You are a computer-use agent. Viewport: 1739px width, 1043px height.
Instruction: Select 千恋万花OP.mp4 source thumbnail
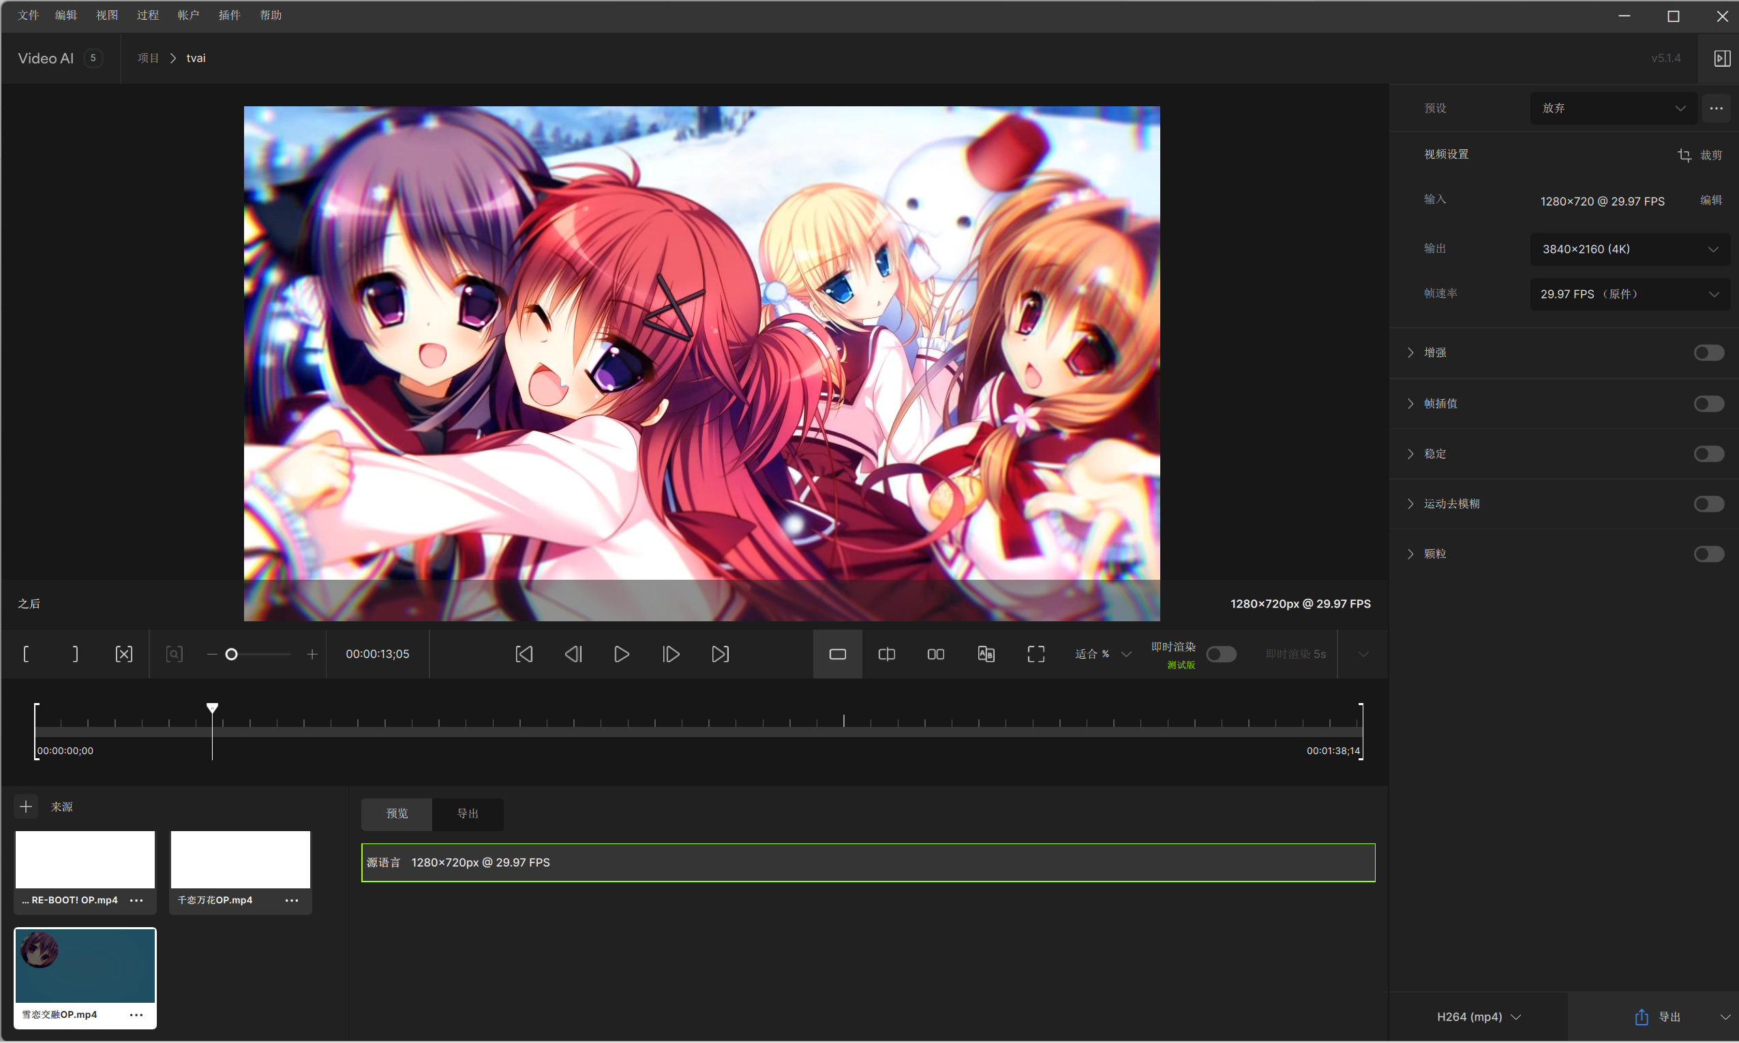241,860
